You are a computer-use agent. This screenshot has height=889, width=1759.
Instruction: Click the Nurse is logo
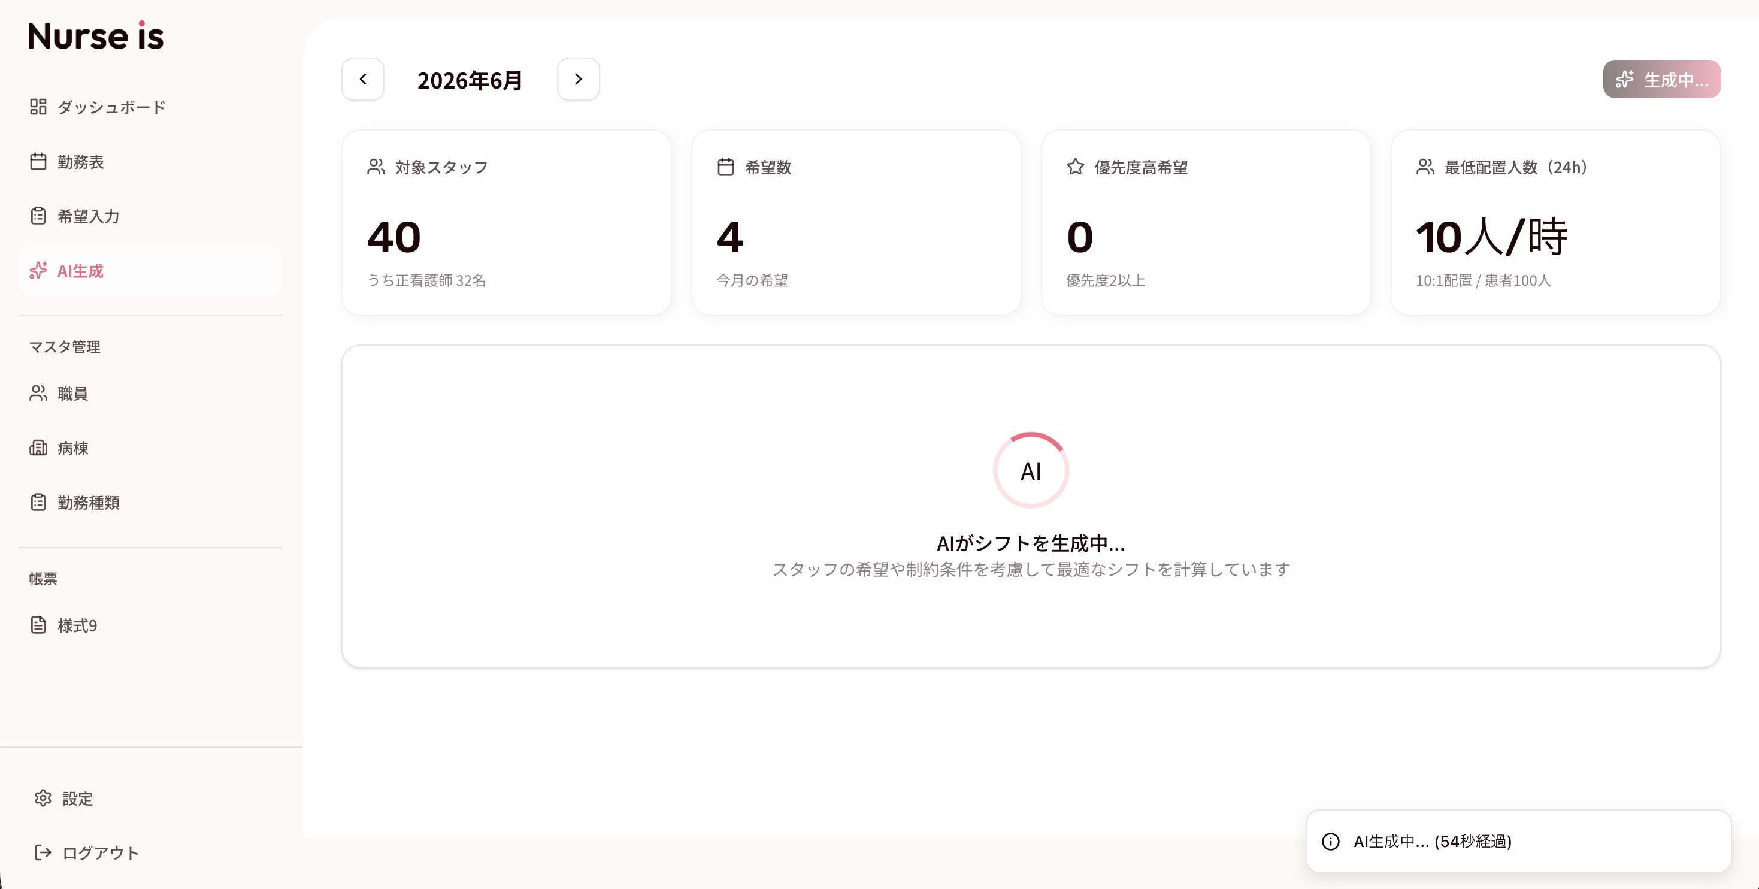point(96,35)
